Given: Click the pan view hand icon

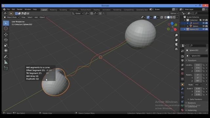Looking at the screenshot, I should [x=176, y=40].
